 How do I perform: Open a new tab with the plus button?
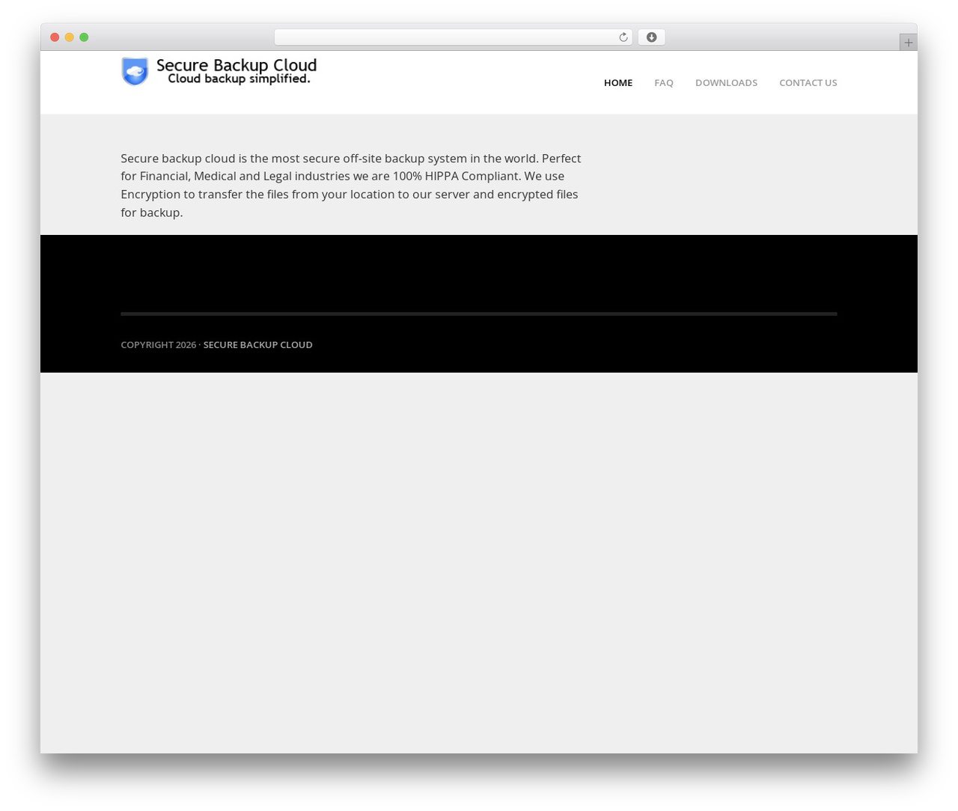908,43
